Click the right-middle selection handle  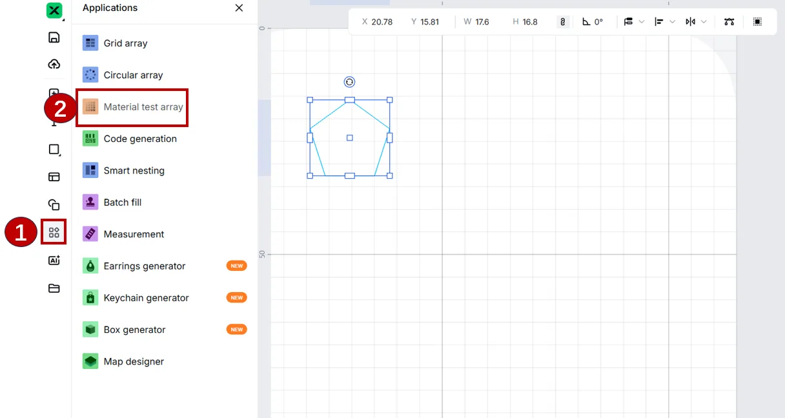(x=389, y=137)
